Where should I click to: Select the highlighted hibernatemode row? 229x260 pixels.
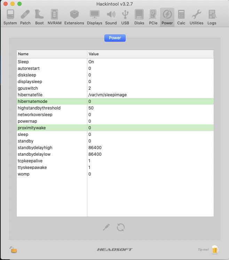pos(115,101)
